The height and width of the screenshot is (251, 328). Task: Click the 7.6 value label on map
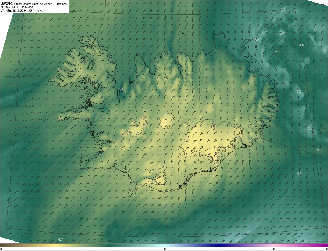tap(324, 50)
